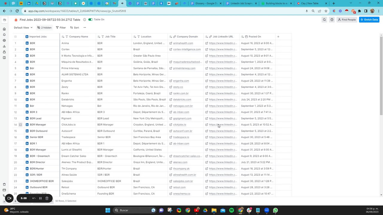Bookmark this page with star icon
383x215 pixels.
tap(326, 11)
